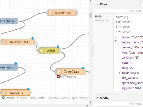
Task: Click the property: "Conta row
Action: pyautogui.click(x=132, y=48)
